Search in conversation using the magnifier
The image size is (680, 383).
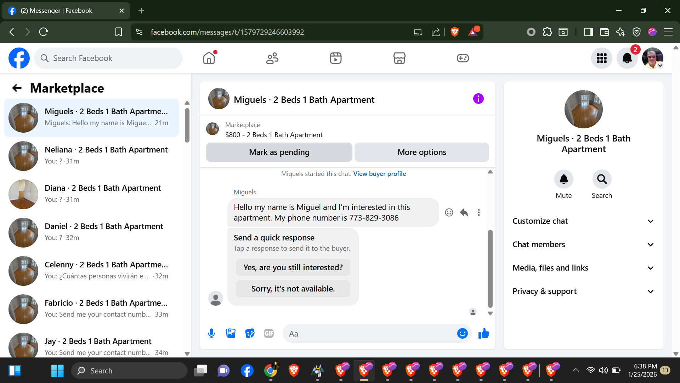[602, 179]
